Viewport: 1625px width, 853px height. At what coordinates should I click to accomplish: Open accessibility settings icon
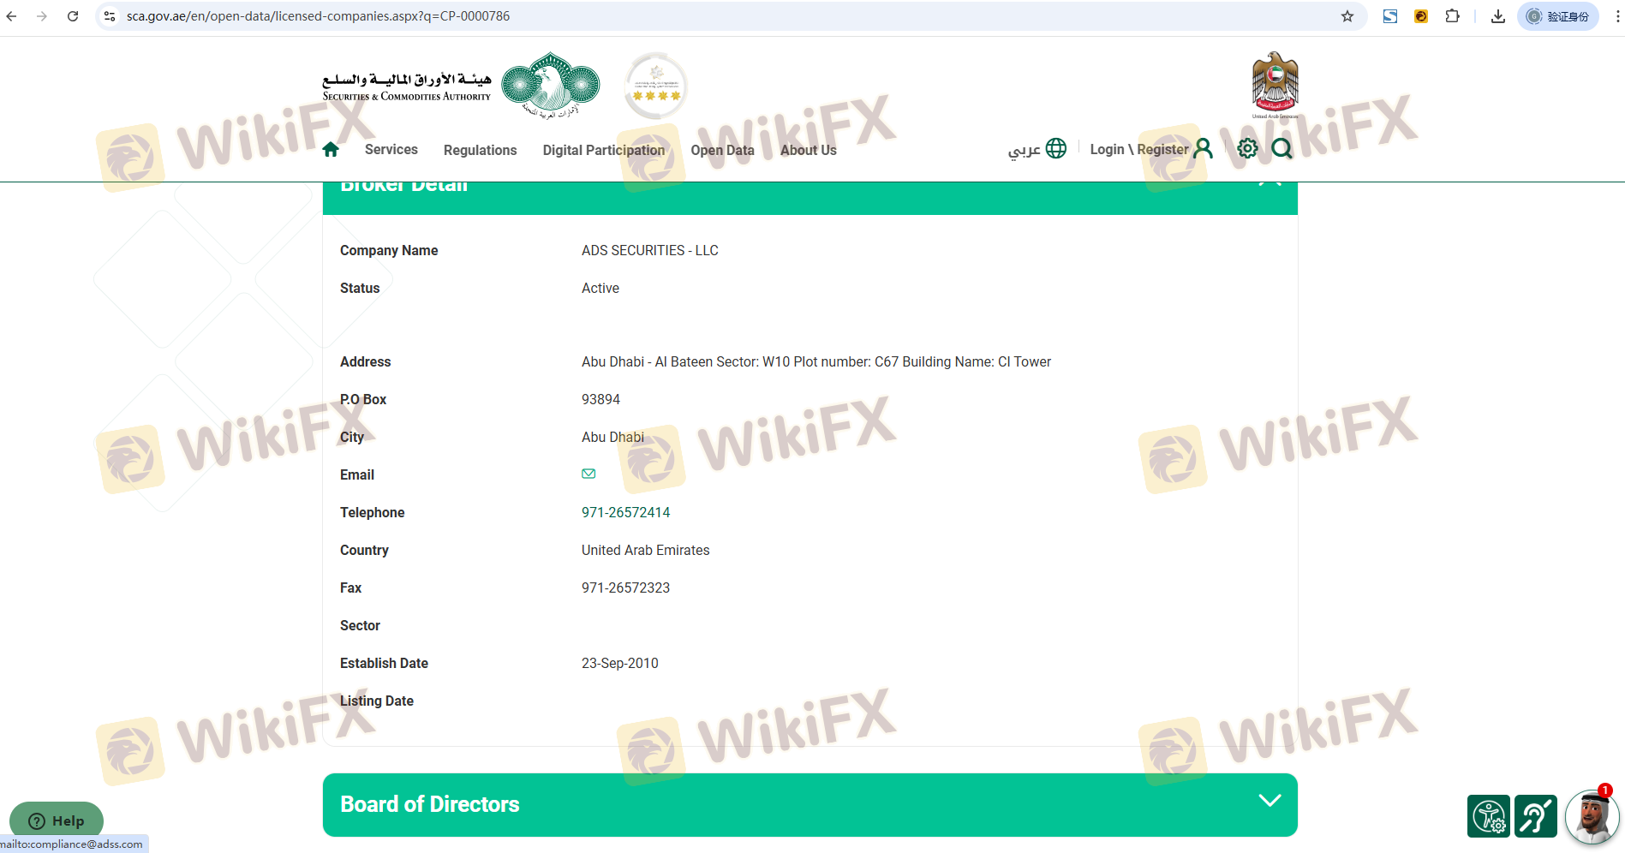[x=1489, y=816]
